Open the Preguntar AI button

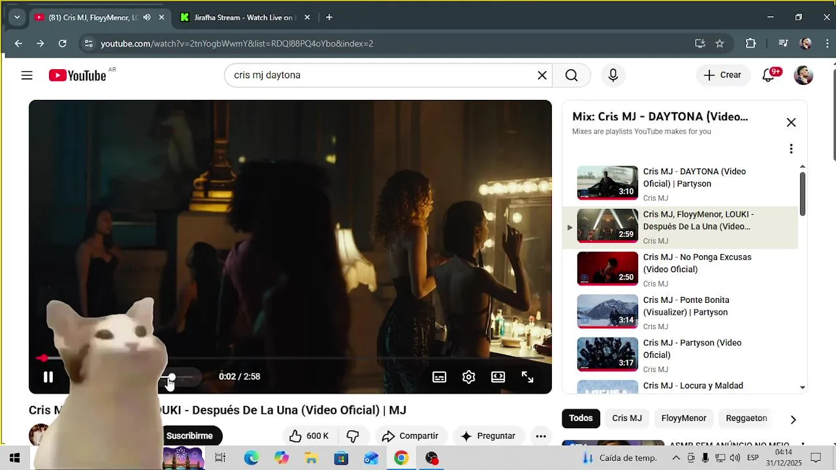488,436
